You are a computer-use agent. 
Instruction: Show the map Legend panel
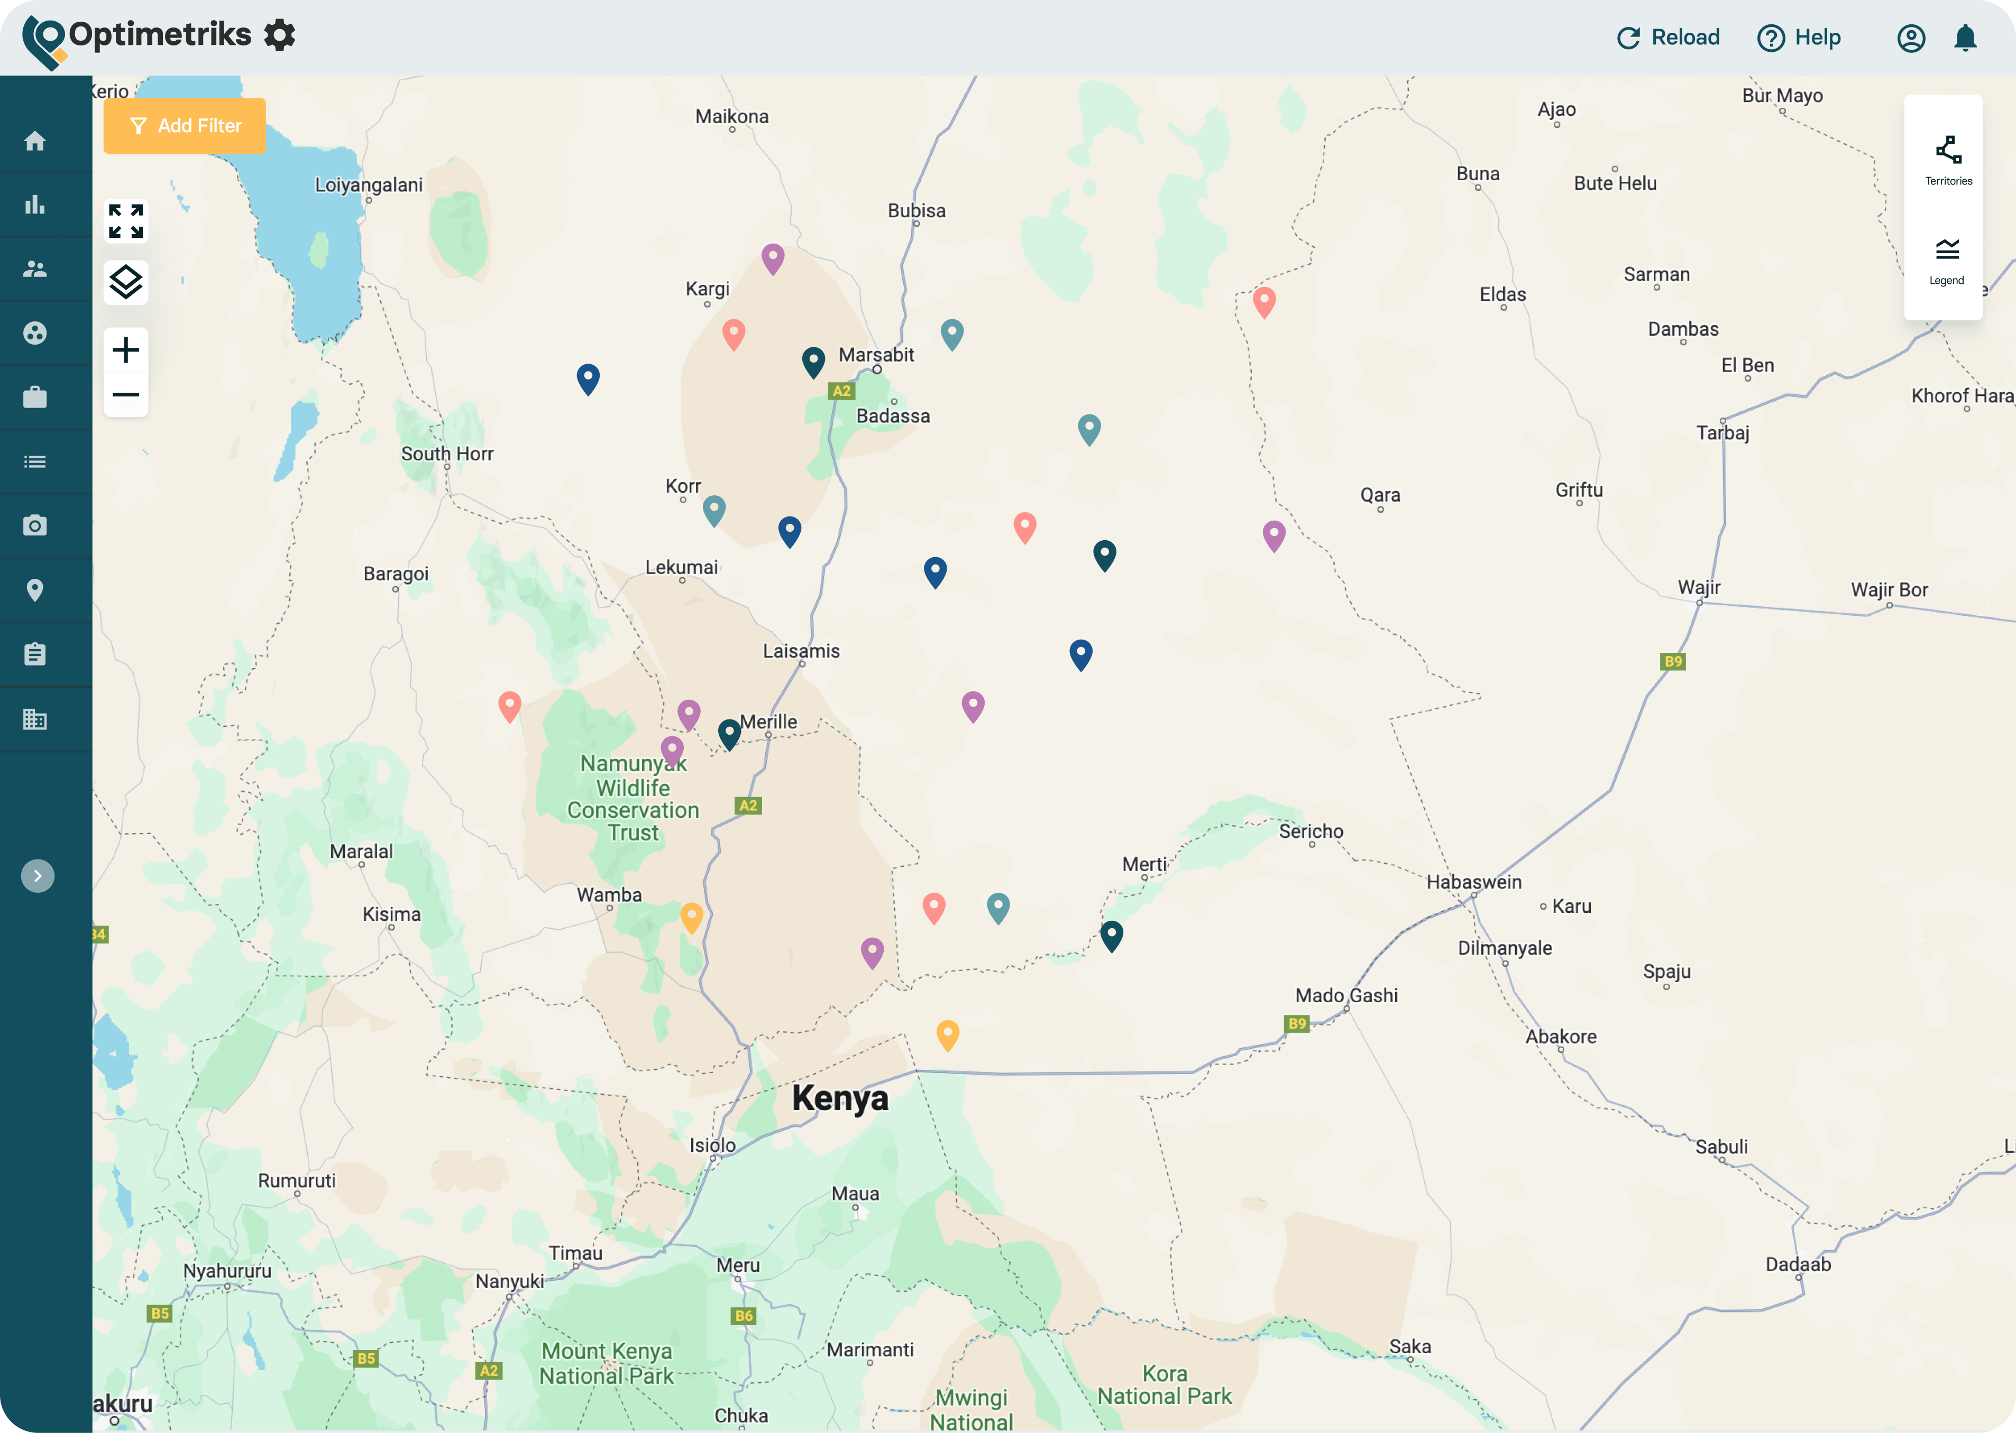[x=1946, y=261]
